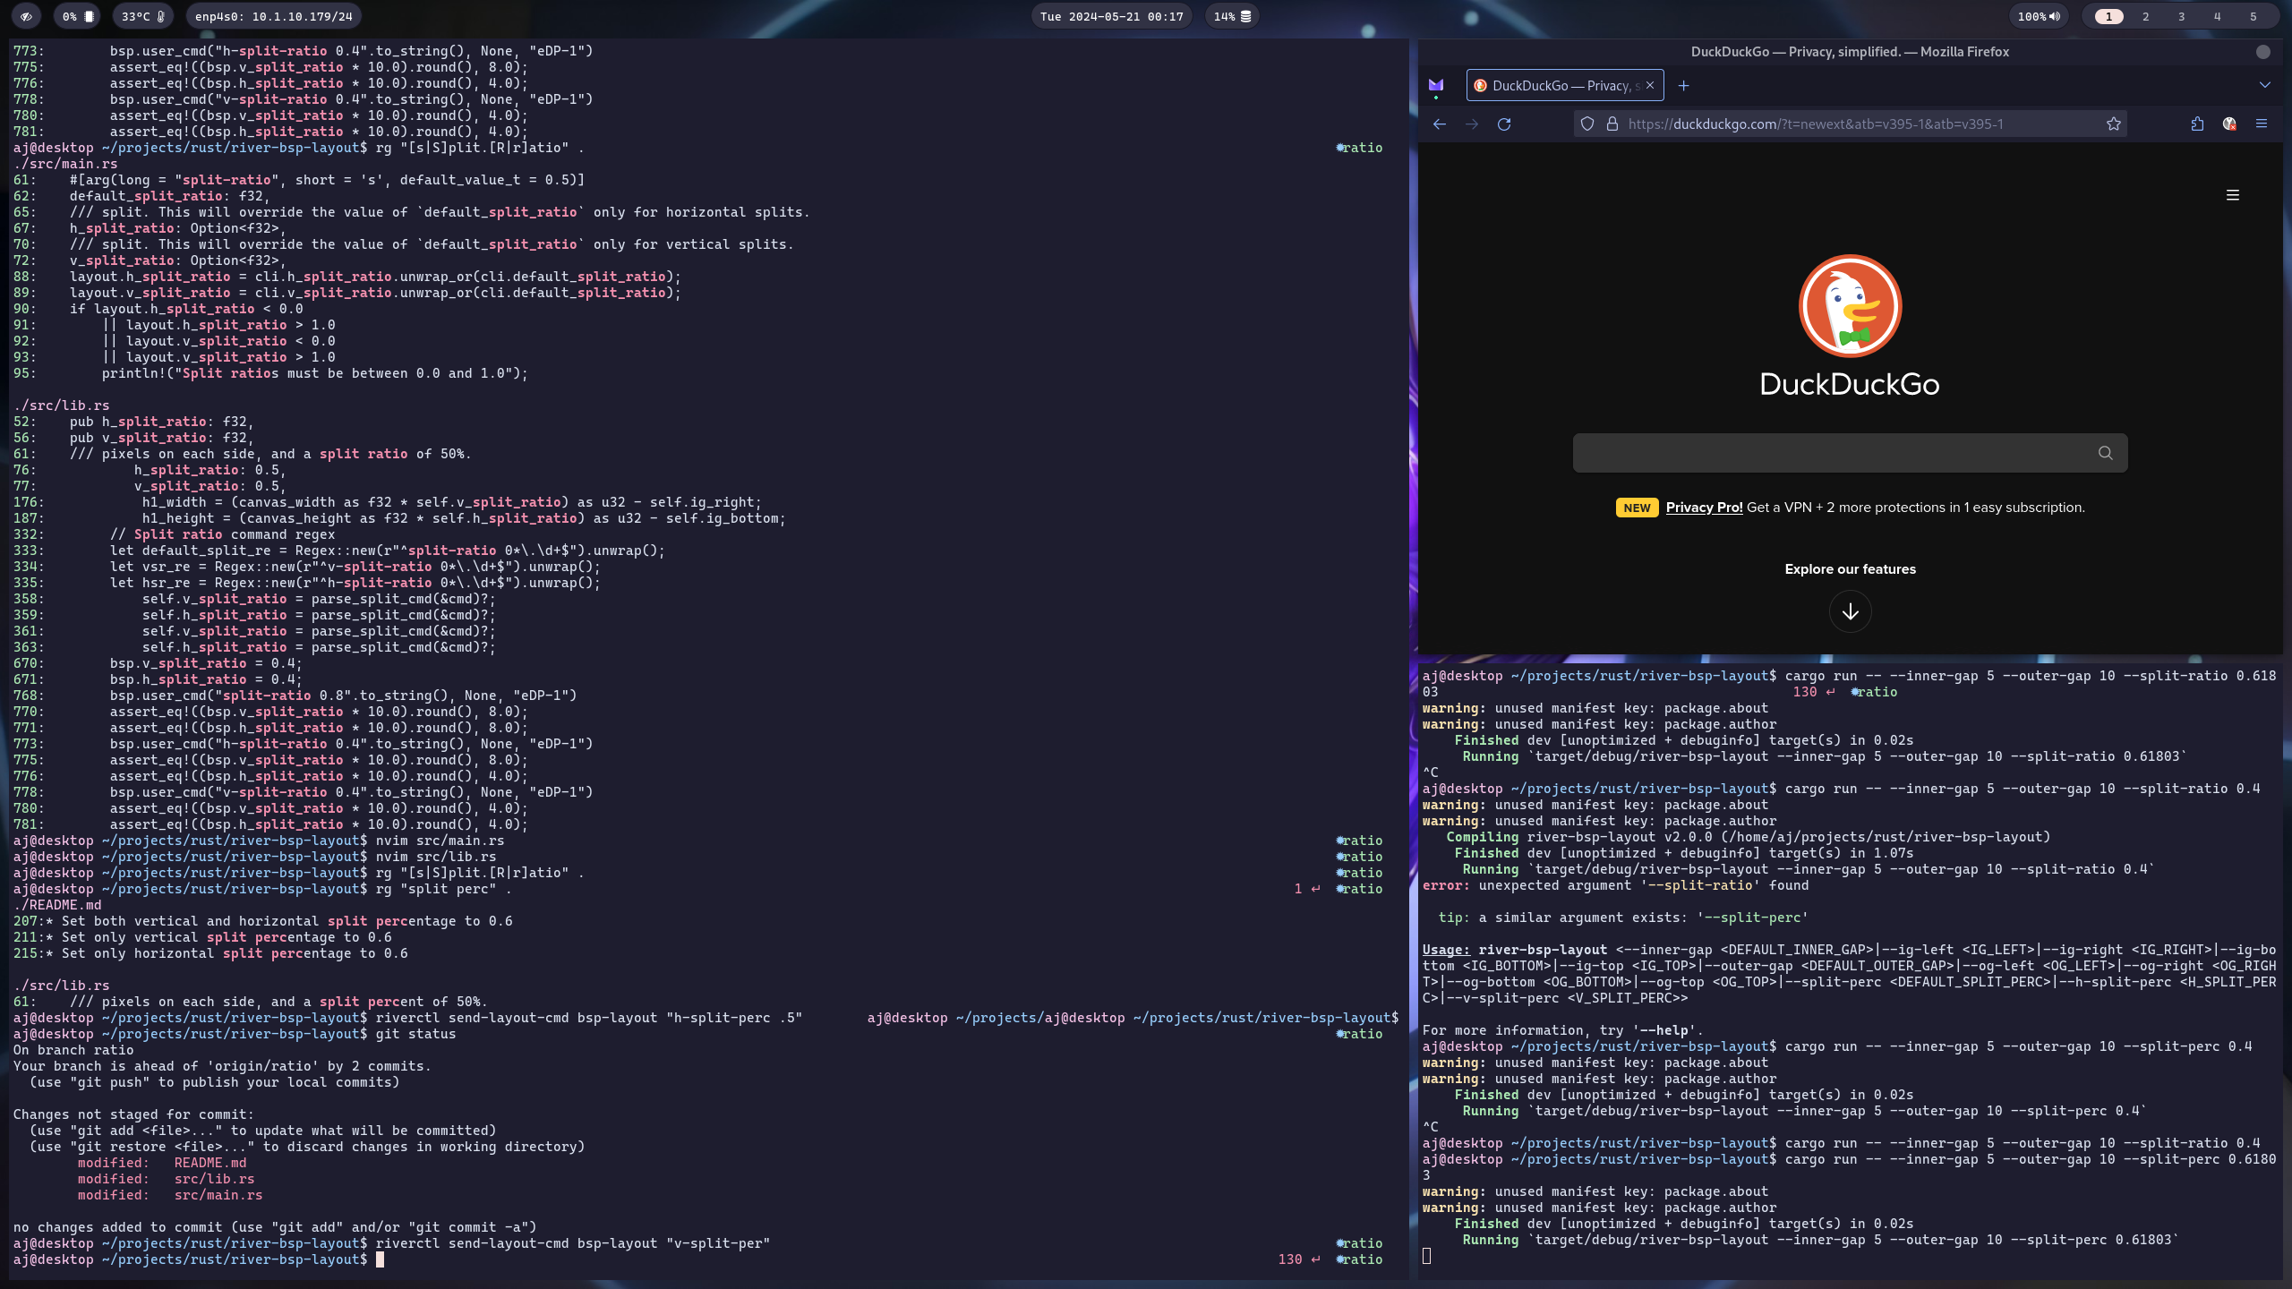Image resolution: width=2292 pixels, height=1289 pixels.
Task: Open Firefox extensions puzzle icon
Action: 2197,124
